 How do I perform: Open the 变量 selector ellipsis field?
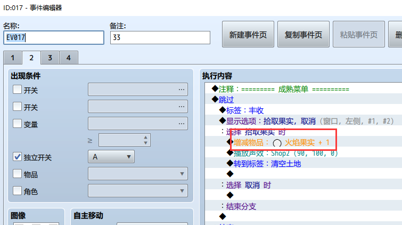point(138,124)
